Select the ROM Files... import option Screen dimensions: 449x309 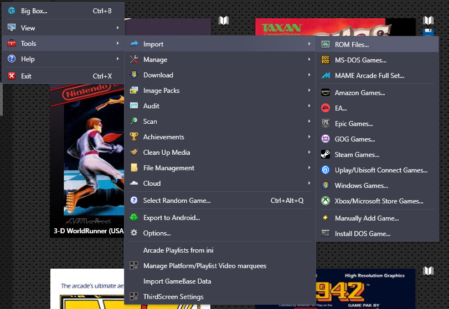[x=378, y=45]
